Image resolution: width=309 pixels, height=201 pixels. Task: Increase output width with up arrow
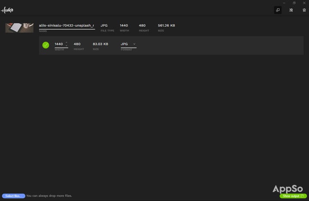tap(67, 42)
